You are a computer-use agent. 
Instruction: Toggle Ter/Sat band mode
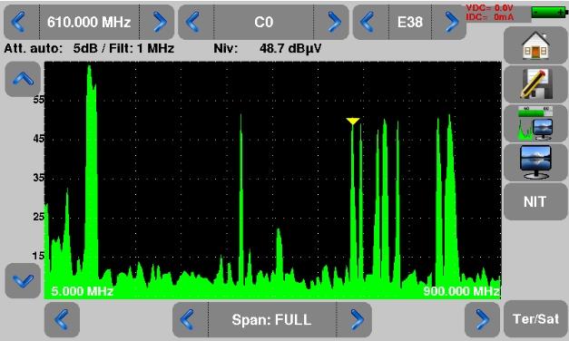click(535, 319)
